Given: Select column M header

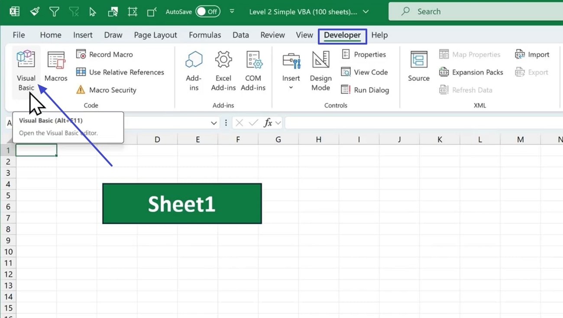Looking at the screenshot, I should (x=521, y=139).
